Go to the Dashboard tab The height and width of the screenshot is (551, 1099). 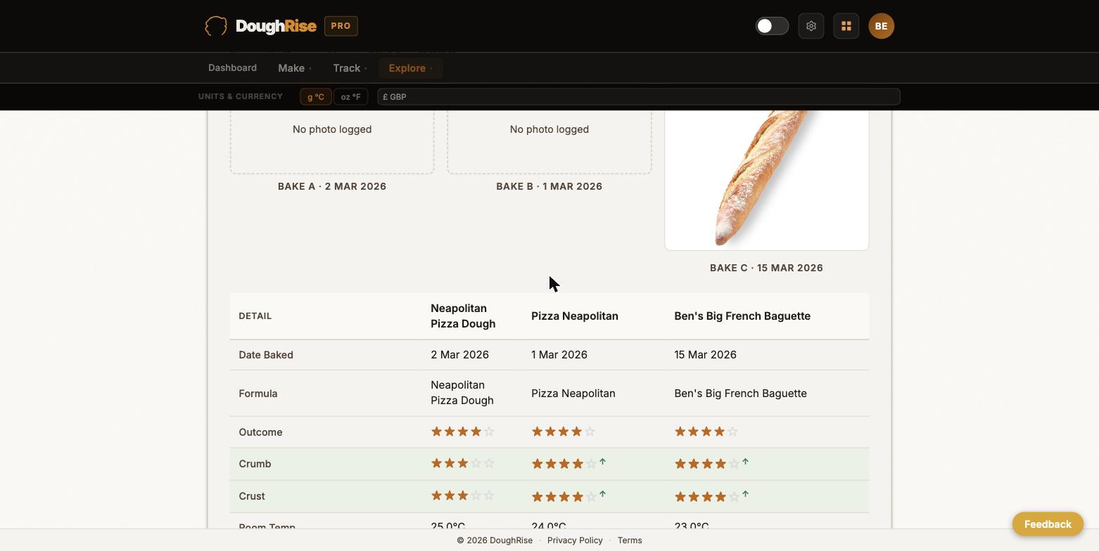click(232, 68)
